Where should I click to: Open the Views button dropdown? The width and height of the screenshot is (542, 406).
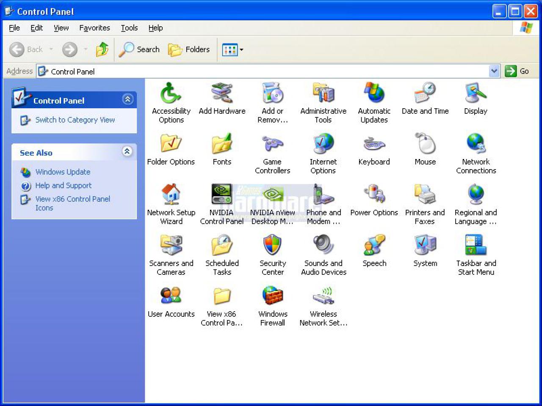pyautogui.click(x=241, y=50)
